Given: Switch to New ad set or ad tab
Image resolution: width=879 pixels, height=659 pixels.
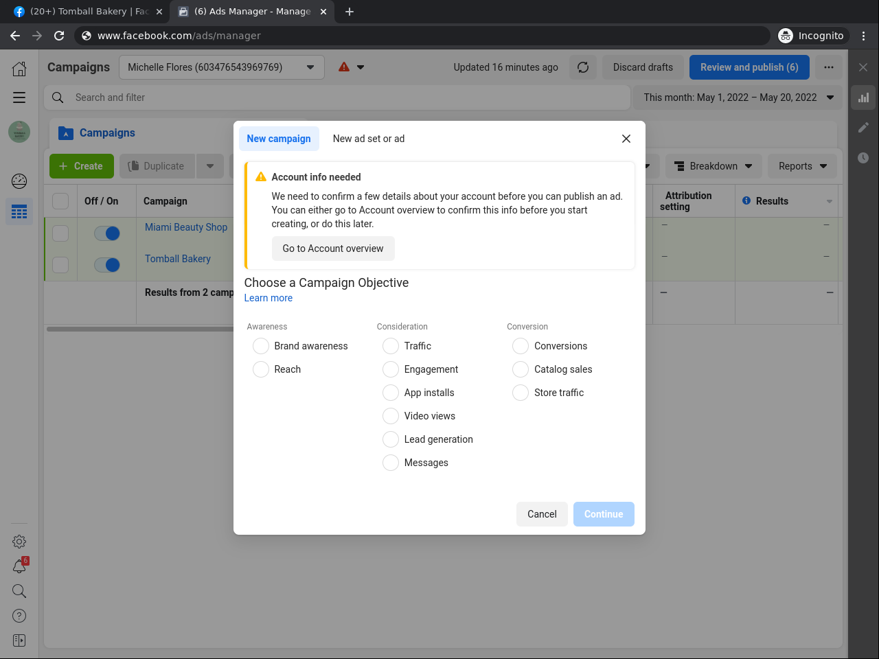Looking at the screenshot, I should point(368,139).
